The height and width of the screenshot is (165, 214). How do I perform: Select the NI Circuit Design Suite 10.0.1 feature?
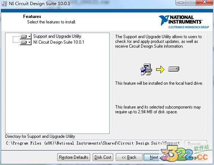click(59, 42)
